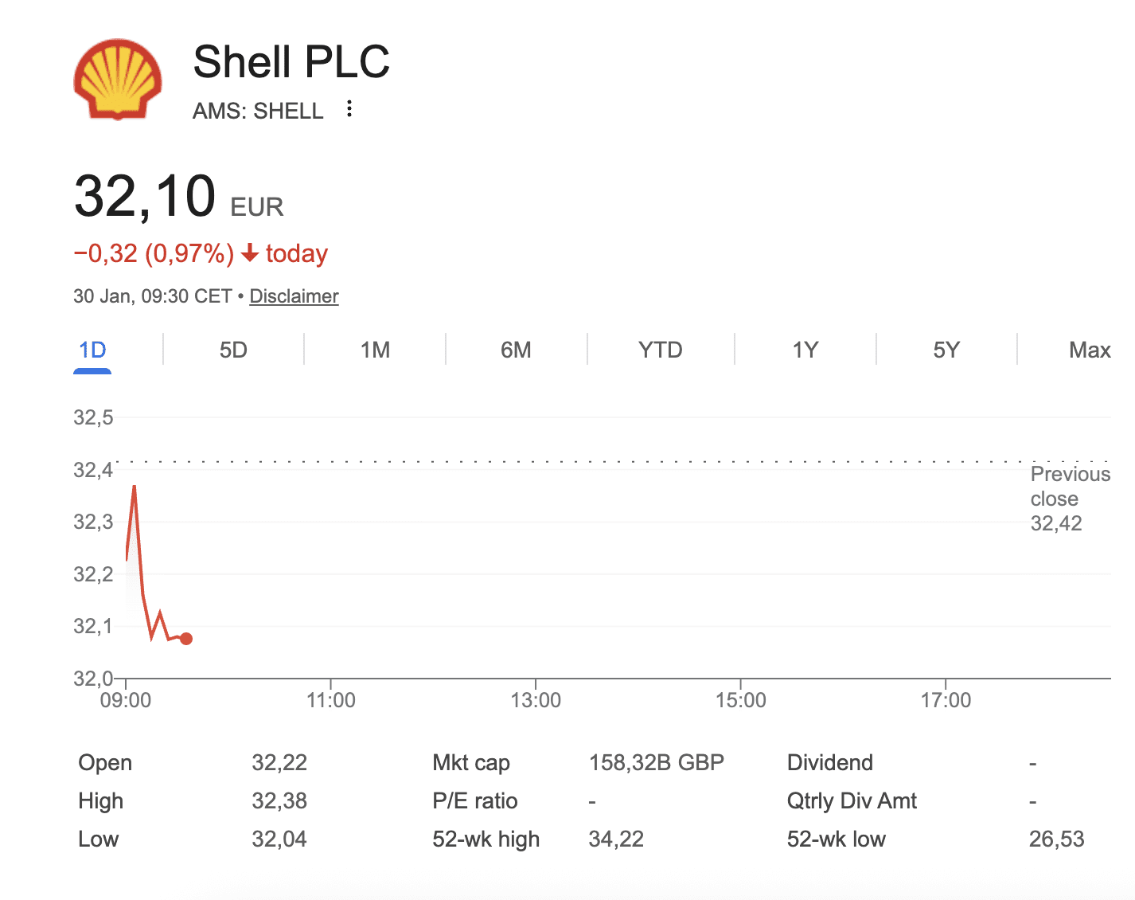Screen dimensions: 1135x900
Task: Click the Shell PLC title
Action: coord(291,62)
